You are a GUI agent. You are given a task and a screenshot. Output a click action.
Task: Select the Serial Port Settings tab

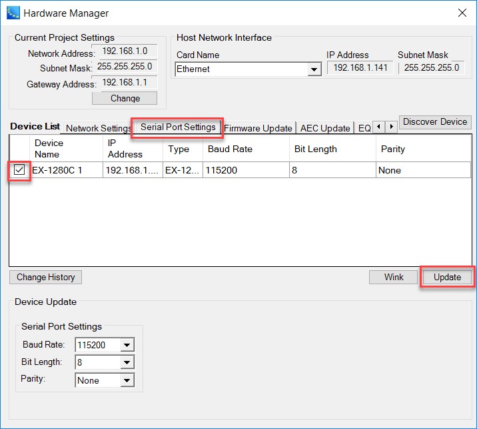tap(178, 127)
